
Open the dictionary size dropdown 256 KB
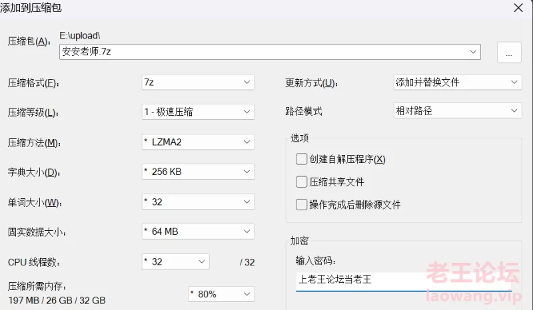[x=198, y=172]
